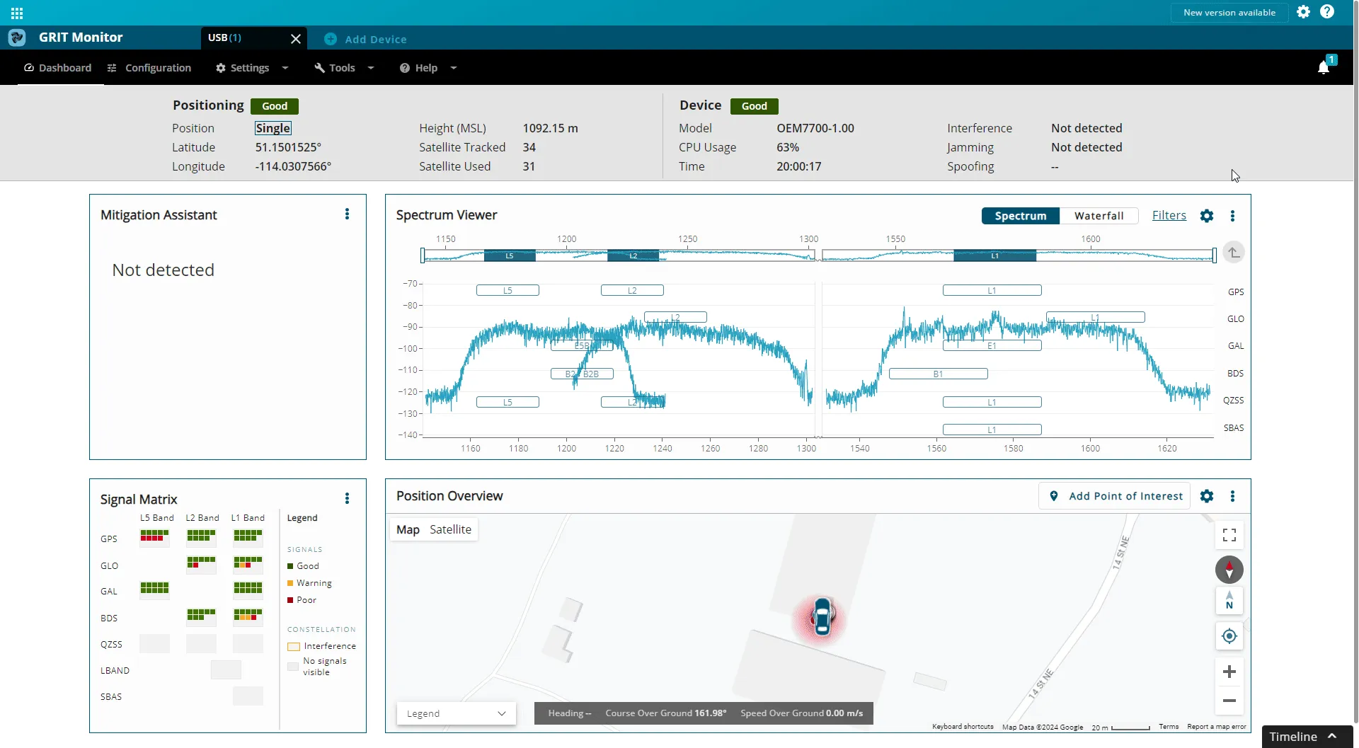Open the Configuration tab
This screenshot has width=1359, height=748.
(149, 68)
